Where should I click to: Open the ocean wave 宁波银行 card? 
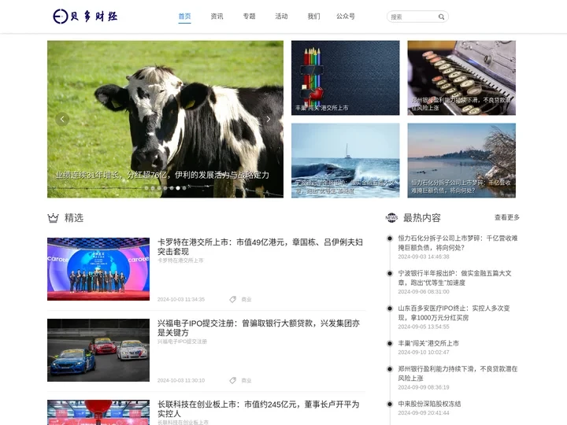346,161
